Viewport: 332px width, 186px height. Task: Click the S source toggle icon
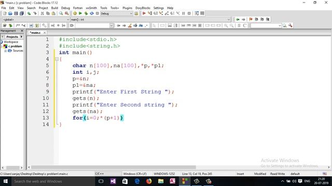239,25
